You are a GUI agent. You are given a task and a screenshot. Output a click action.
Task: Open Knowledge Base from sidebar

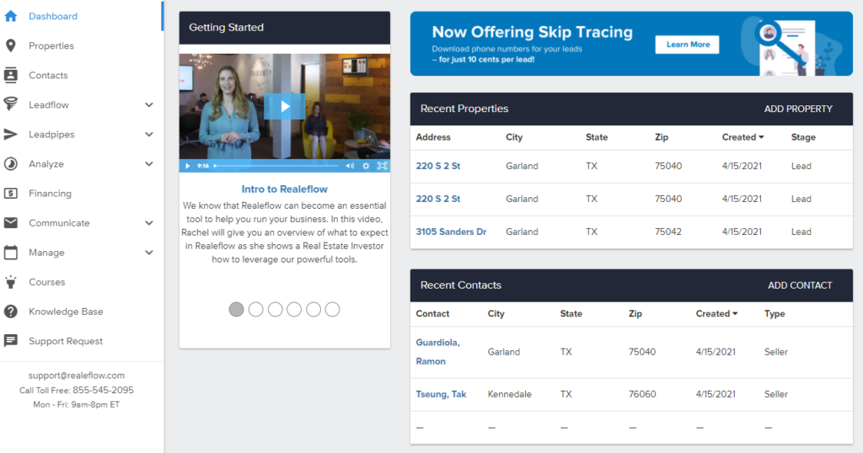(x=66, y=312)
